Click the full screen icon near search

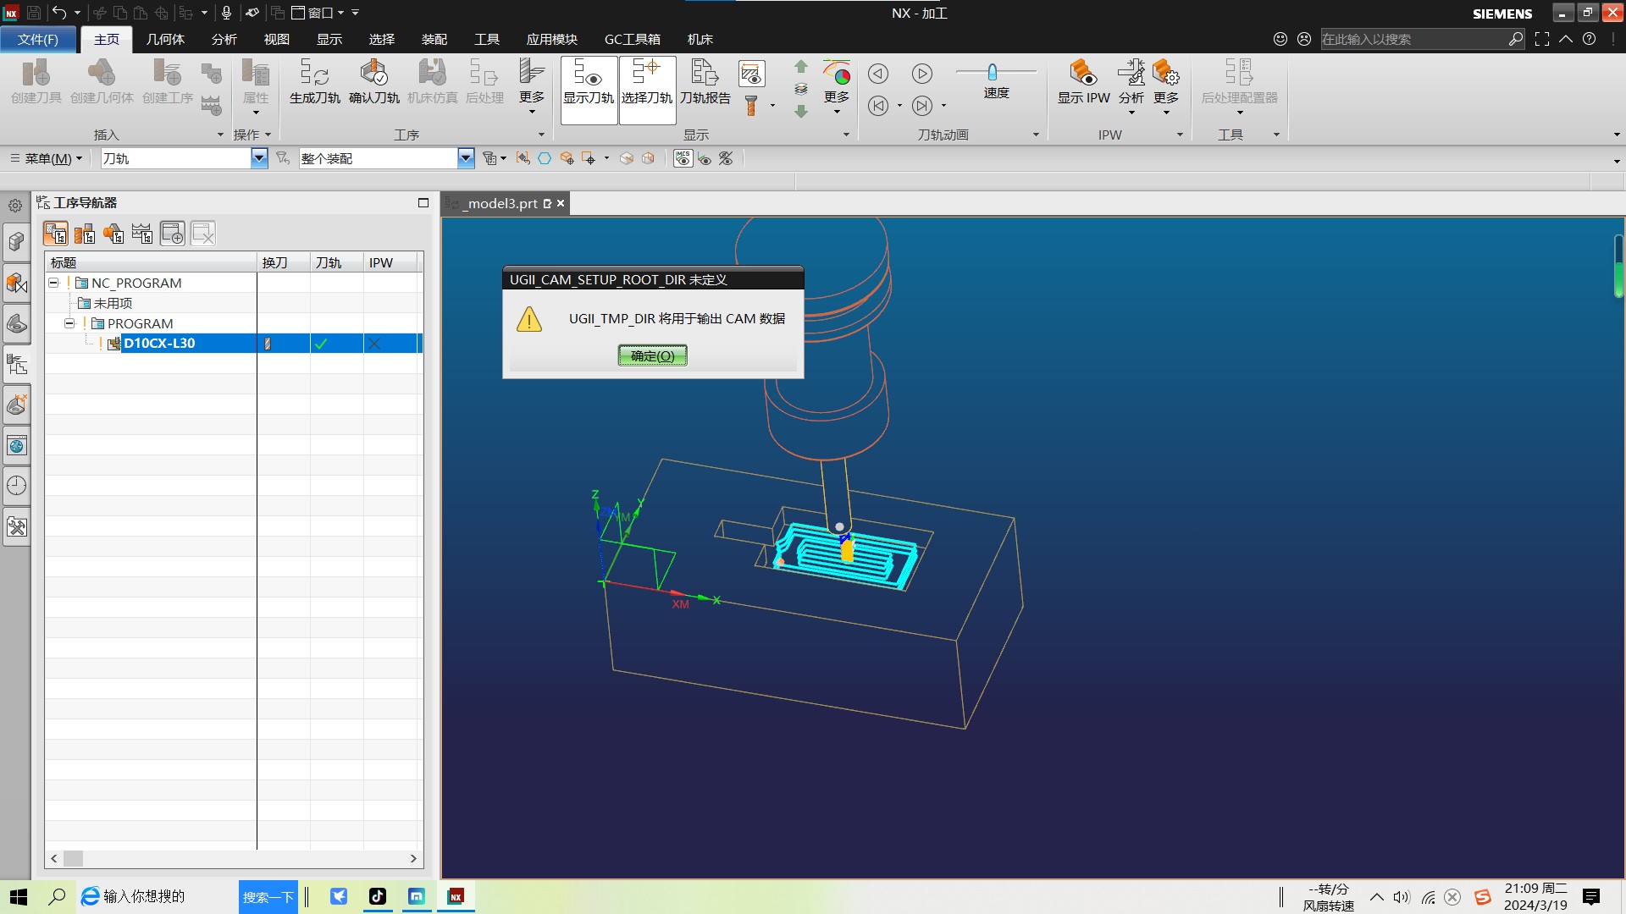tap(1542, 39)
